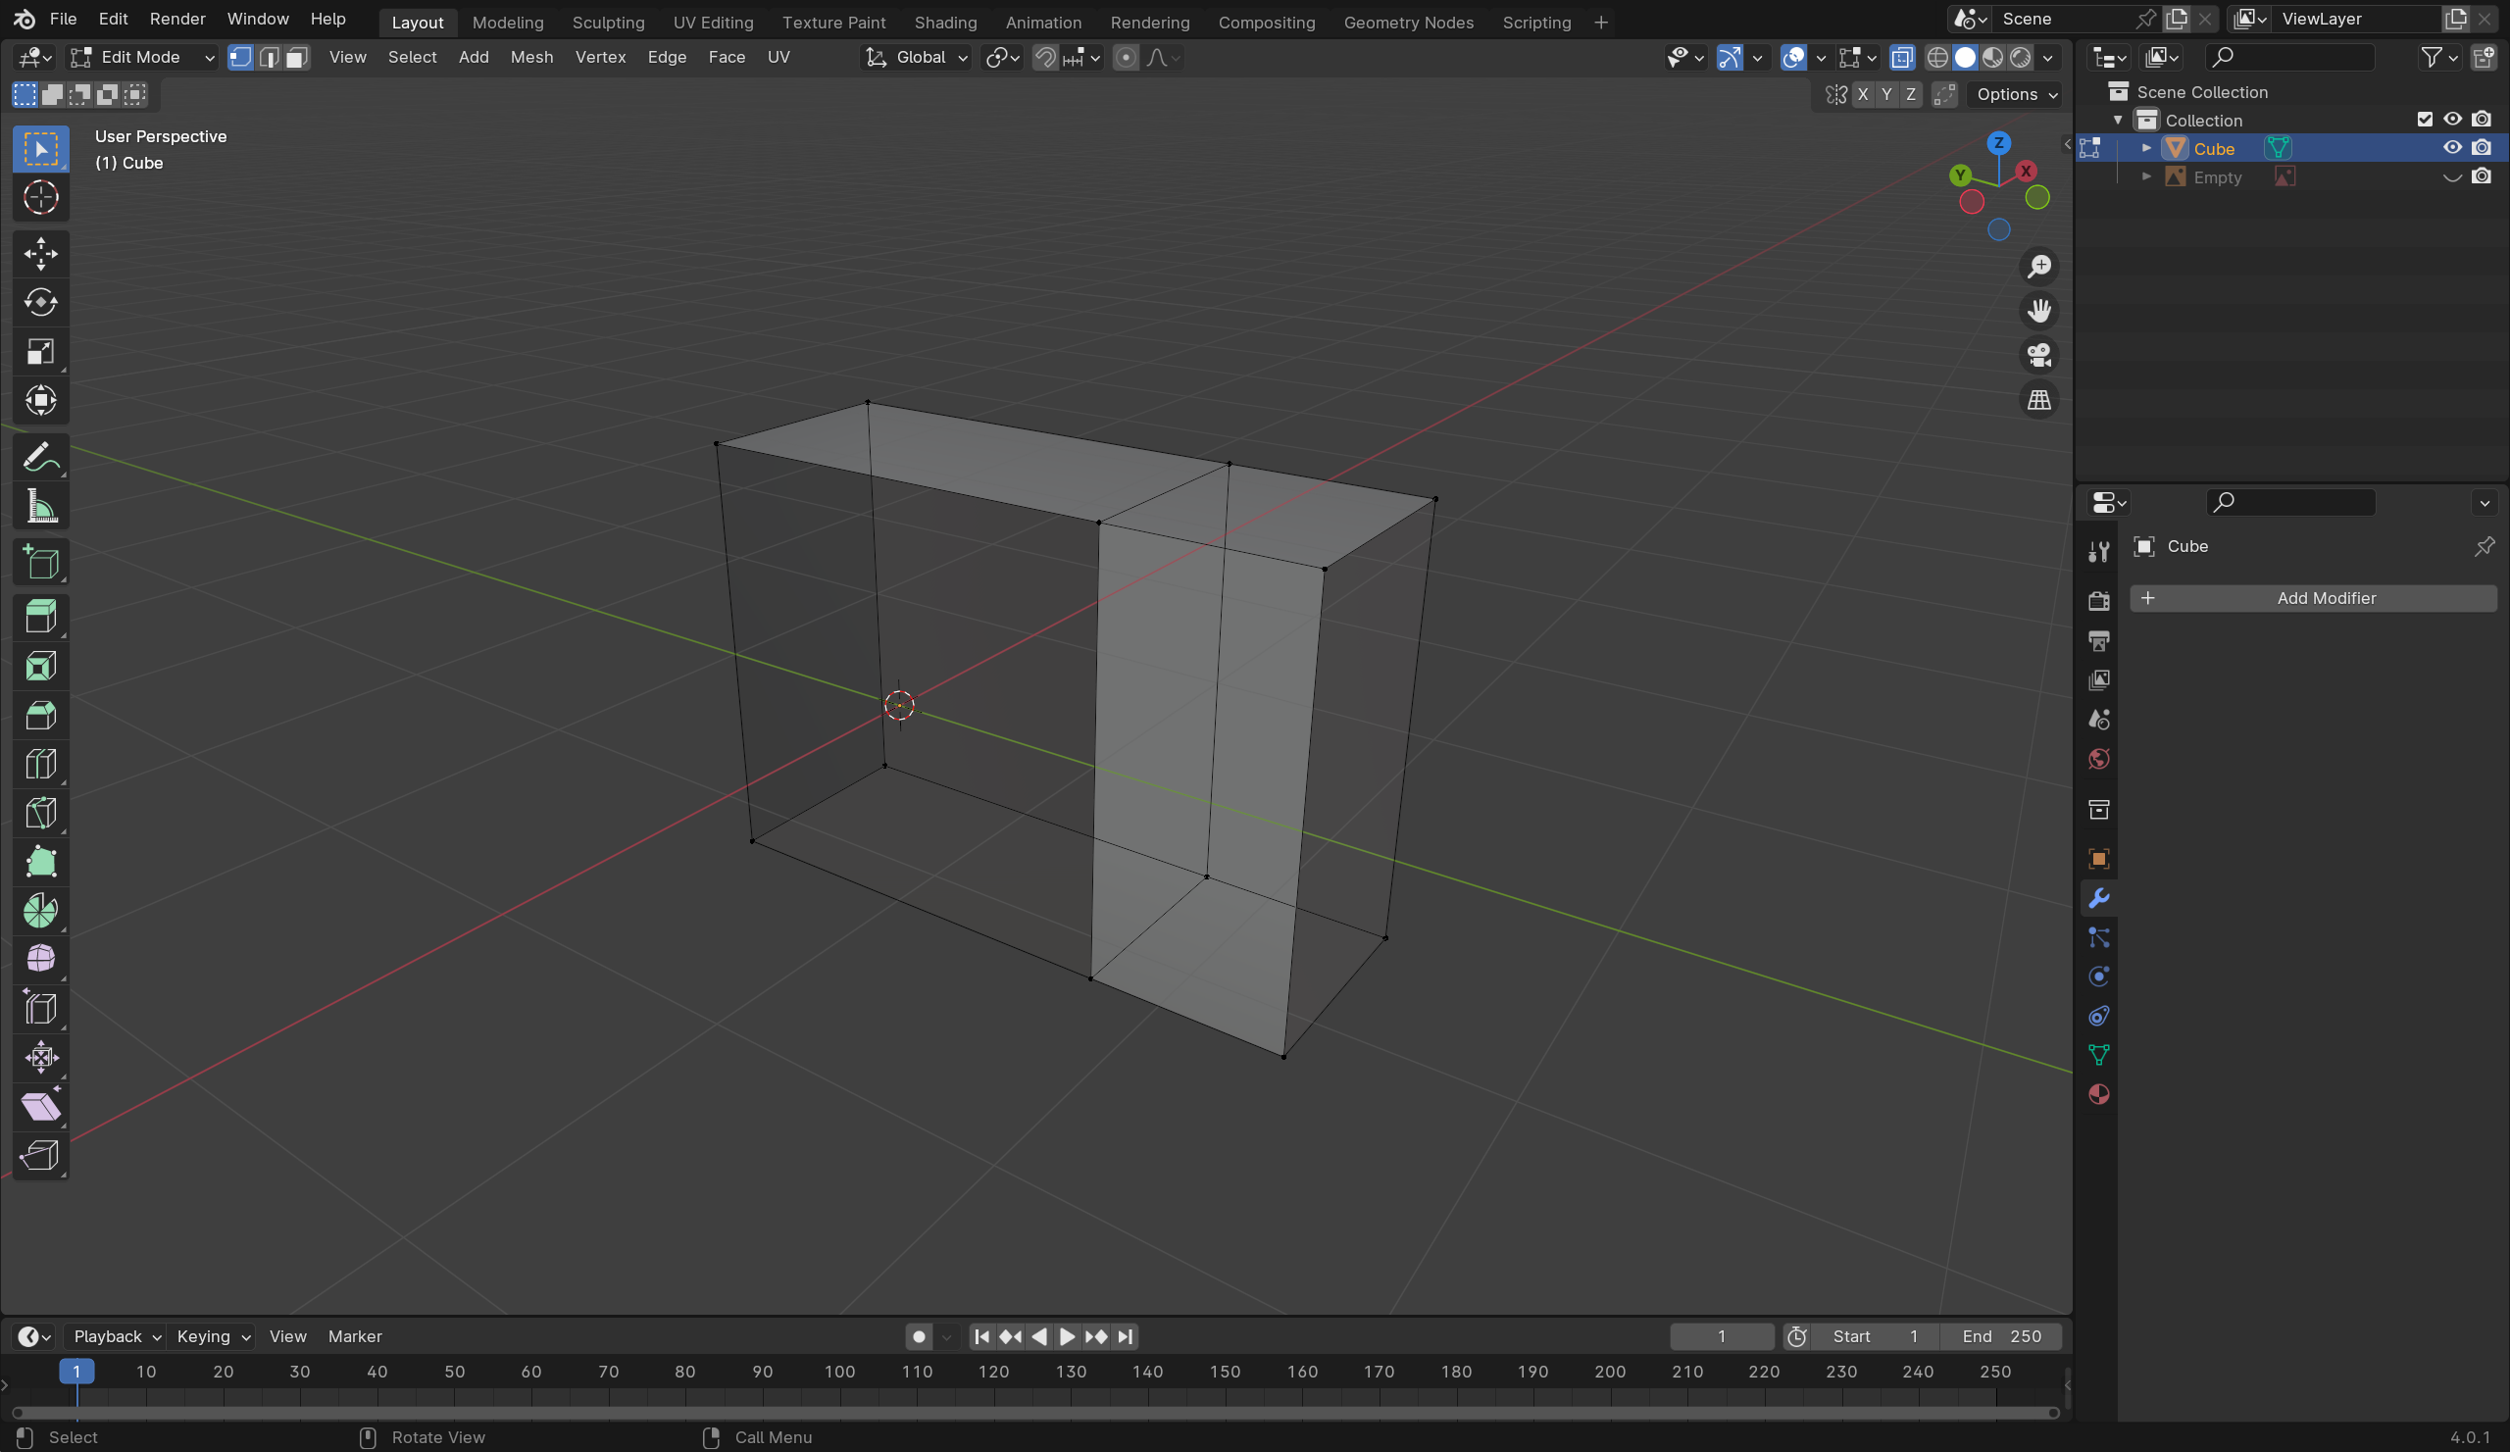Activate the Bevel tool
The width and height of the screenshot is (2510, 1452).
(40, 715)
